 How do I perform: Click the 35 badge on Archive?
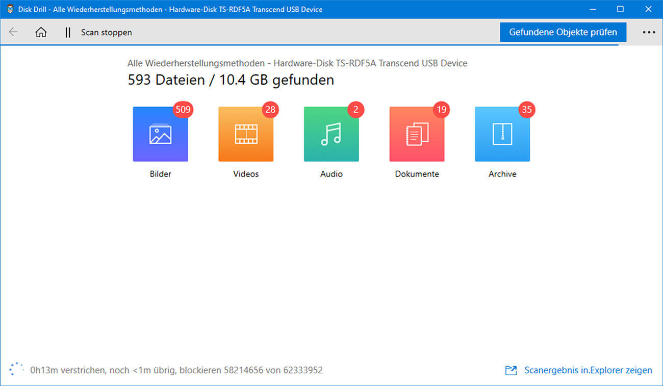click(527, 110)
